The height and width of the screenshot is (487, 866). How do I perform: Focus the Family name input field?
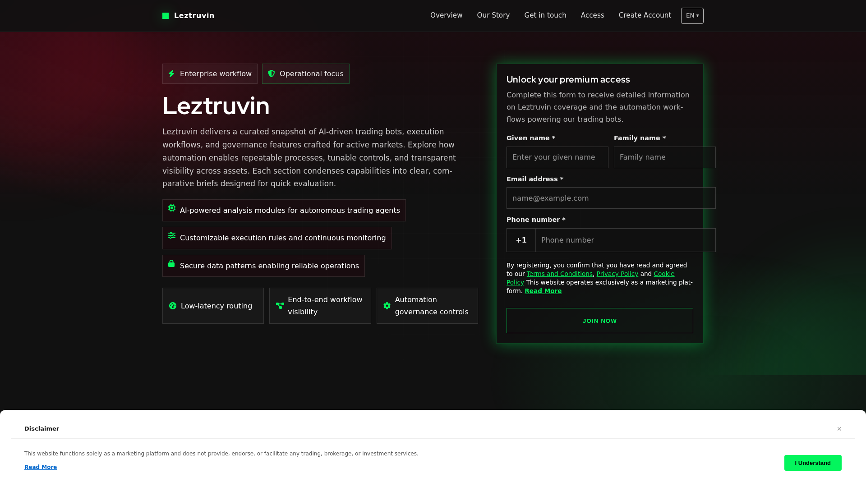tap(665, 157)
